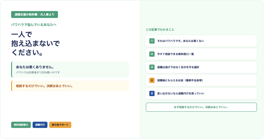
Task: Click the green number ① badge
Action: 152,41
